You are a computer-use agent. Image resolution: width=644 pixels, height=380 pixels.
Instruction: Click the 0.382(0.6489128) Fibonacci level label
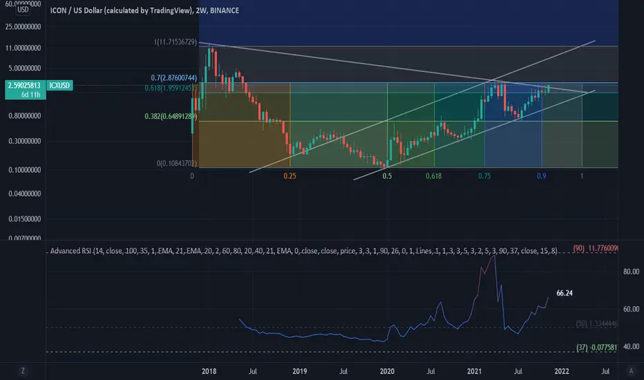click(x=171, y=116)
